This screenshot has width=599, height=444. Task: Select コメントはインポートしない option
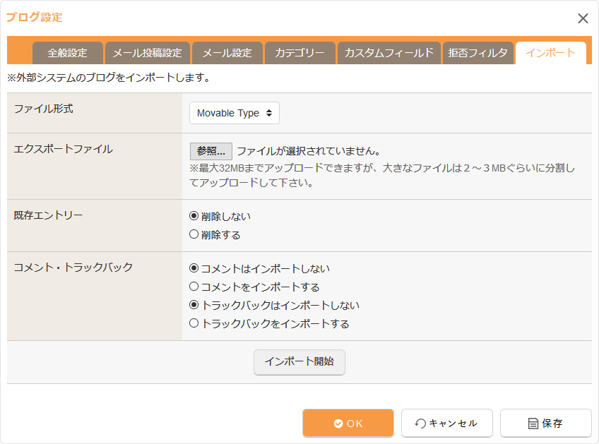[x=194, y=269]
